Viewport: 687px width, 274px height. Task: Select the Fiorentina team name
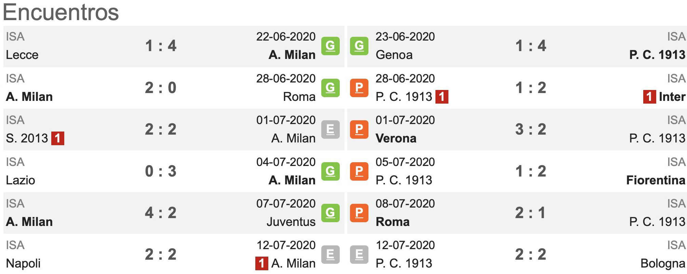point(656,180)
